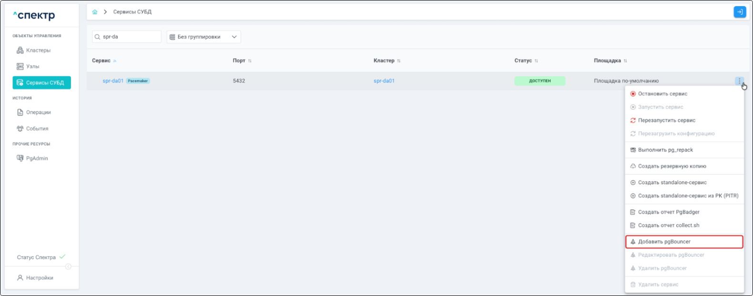
Task: Go to Кластеры in the sidebar
Action: 38,51
